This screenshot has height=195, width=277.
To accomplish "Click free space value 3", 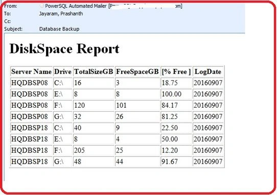I will coord(137,83).
